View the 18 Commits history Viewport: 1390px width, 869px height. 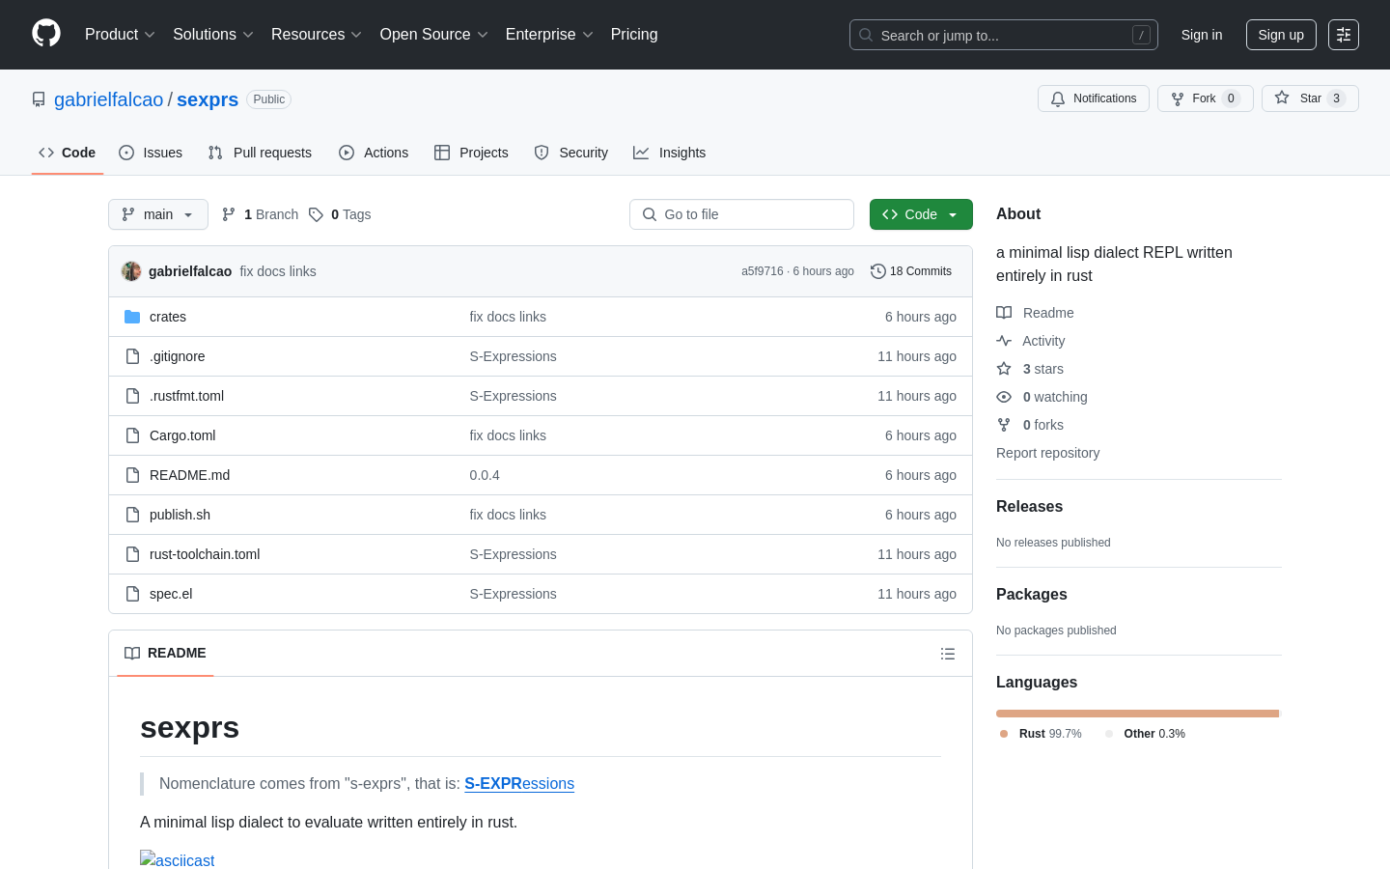click(x=911, y=271)
